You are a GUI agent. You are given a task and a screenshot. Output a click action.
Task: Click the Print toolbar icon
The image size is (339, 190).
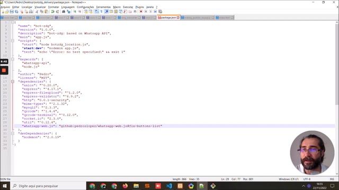pyautogui.click(x=31, y=12)
